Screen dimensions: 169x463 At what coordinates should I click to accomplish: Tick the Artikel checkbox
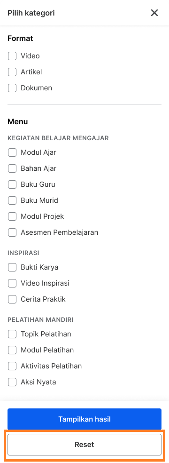point(12,72)
